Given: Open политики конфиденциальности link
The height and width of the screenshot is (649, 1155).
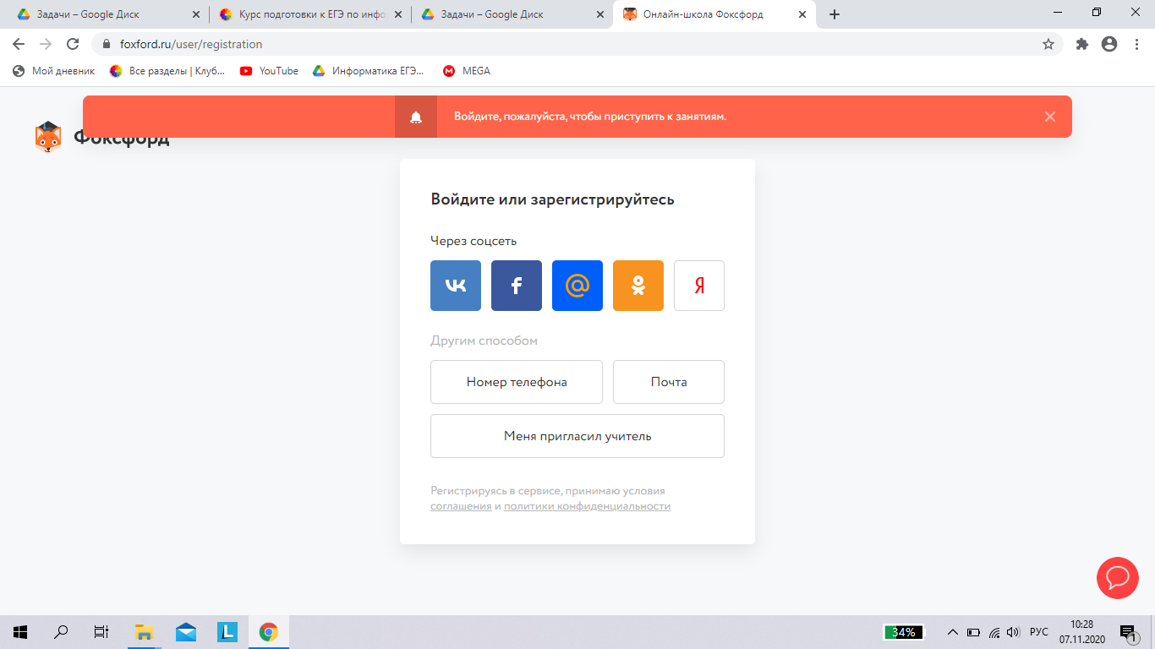Looking at the screenshot, I should point(587,506).
